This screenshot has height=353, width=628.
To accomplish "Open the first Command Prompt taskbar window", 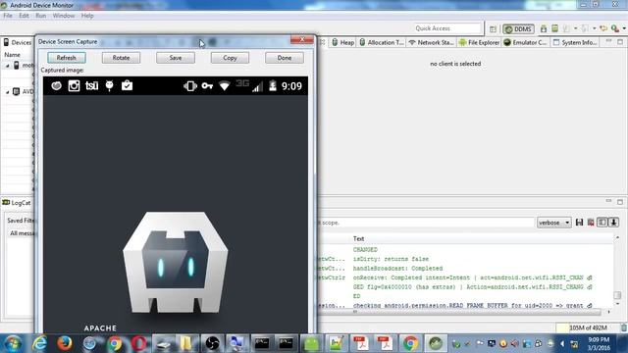I will click(x=262, y=343).
